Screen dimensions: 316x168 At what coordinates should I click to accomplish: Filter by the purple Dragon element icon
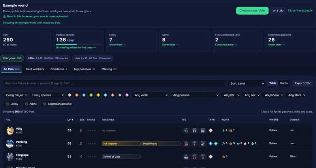127,95
